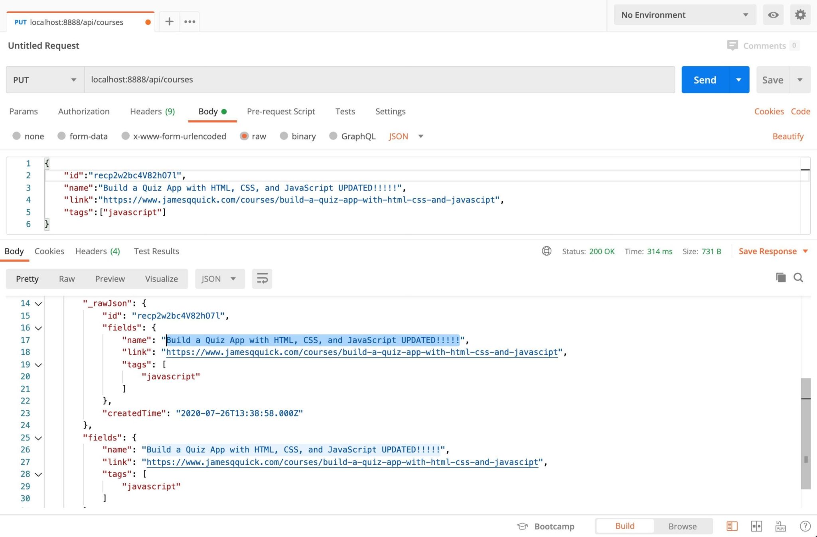Open the PUT request method dropdown
Viewport: 817px width, 537px height.
(44, 79)
